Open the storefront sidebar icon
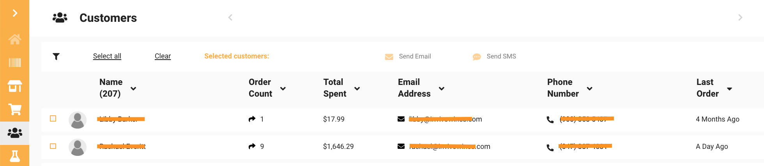 click(15, 86)
